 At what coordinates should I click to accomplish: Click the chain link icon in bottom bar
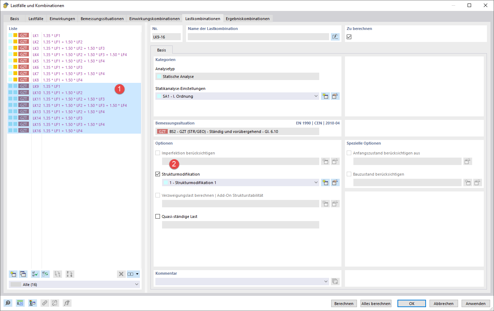45,303
